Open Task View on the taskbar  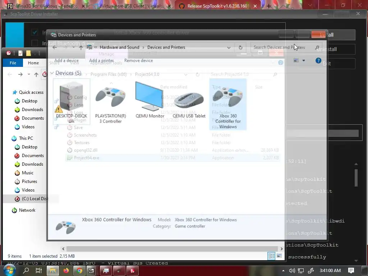click(x=39, y=271)
